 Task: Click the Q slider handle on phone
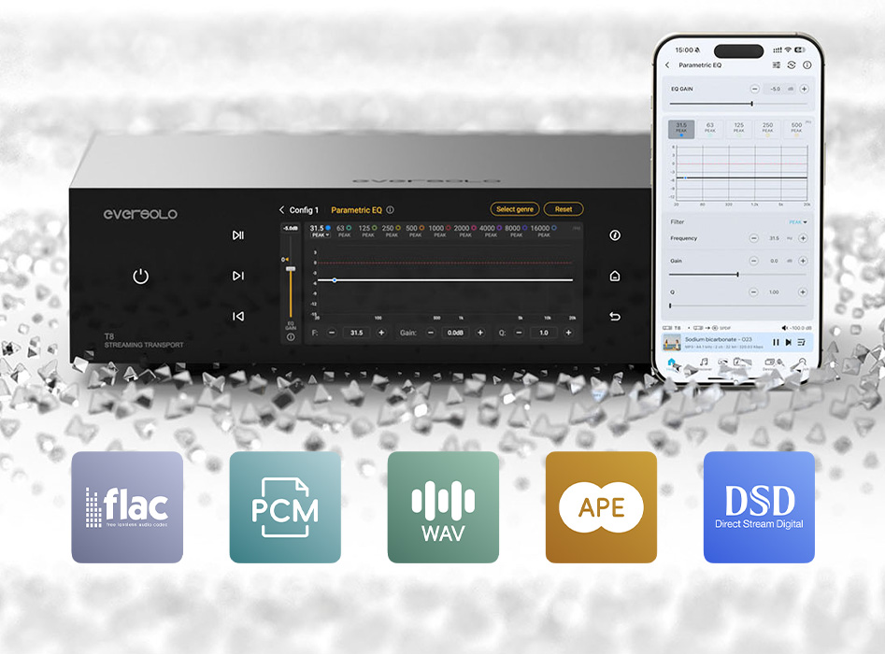pos(670,306)
